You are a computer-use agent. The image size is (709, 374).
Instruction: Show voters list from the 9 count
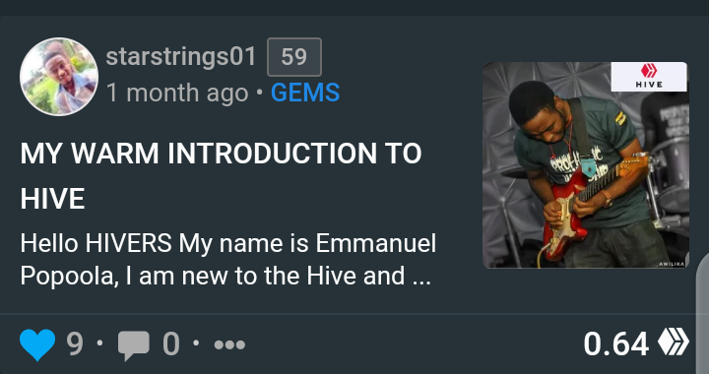[75, 344]
